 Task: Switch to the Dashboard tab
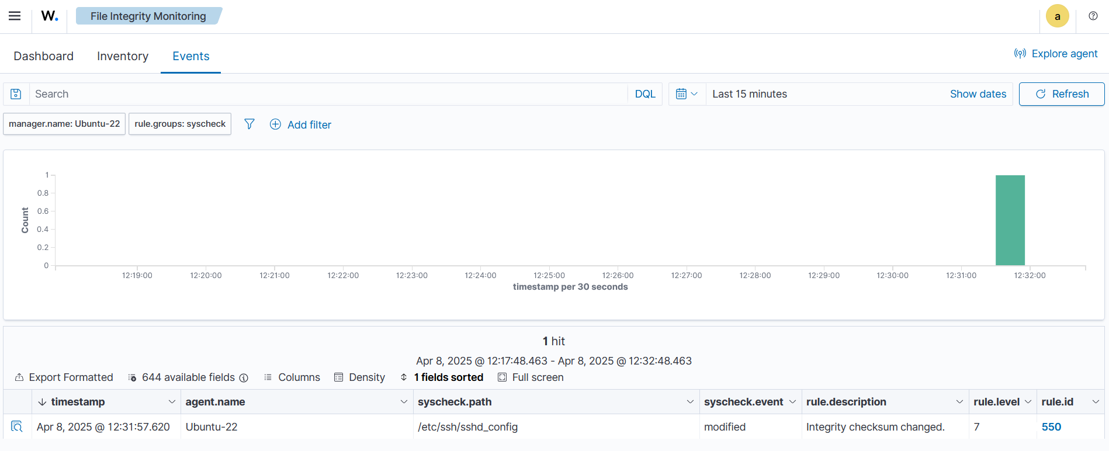coord(44,56)
